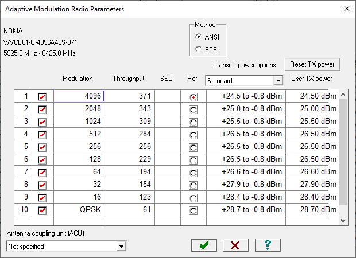Click the red X cancel button
This screenshot has width=356, height=258.
pos(235,245)
